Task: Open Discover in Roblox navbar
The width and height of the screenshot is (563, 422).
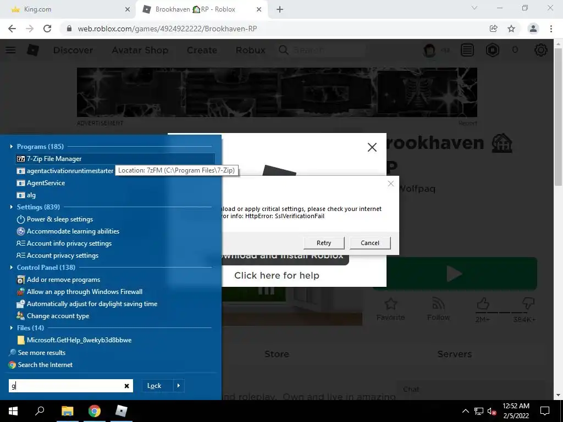Action: point(73,50)
